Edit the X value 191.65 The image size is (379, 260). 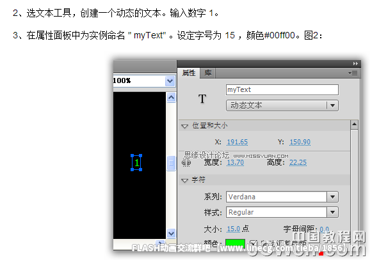pyautogui.click(x=237, y=142)
